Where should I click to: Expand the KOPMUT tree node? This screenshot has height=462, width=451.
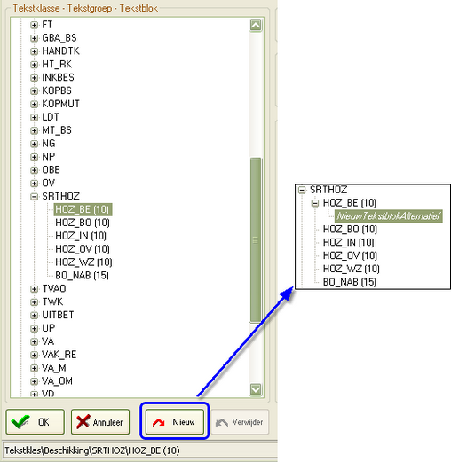34,104
